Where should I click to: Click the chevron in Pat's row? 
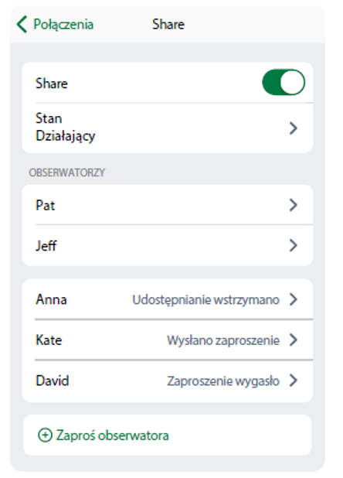[x=293, y=205]
